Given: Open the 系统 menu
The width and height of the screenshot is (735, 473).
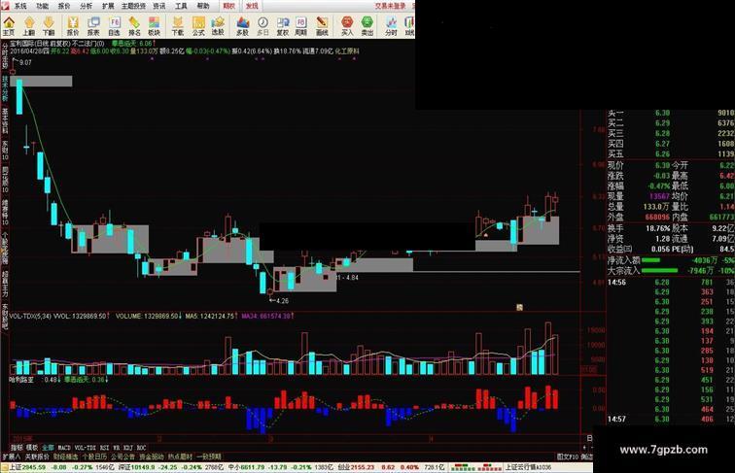Looking at the screenshot, I should 20,6.
